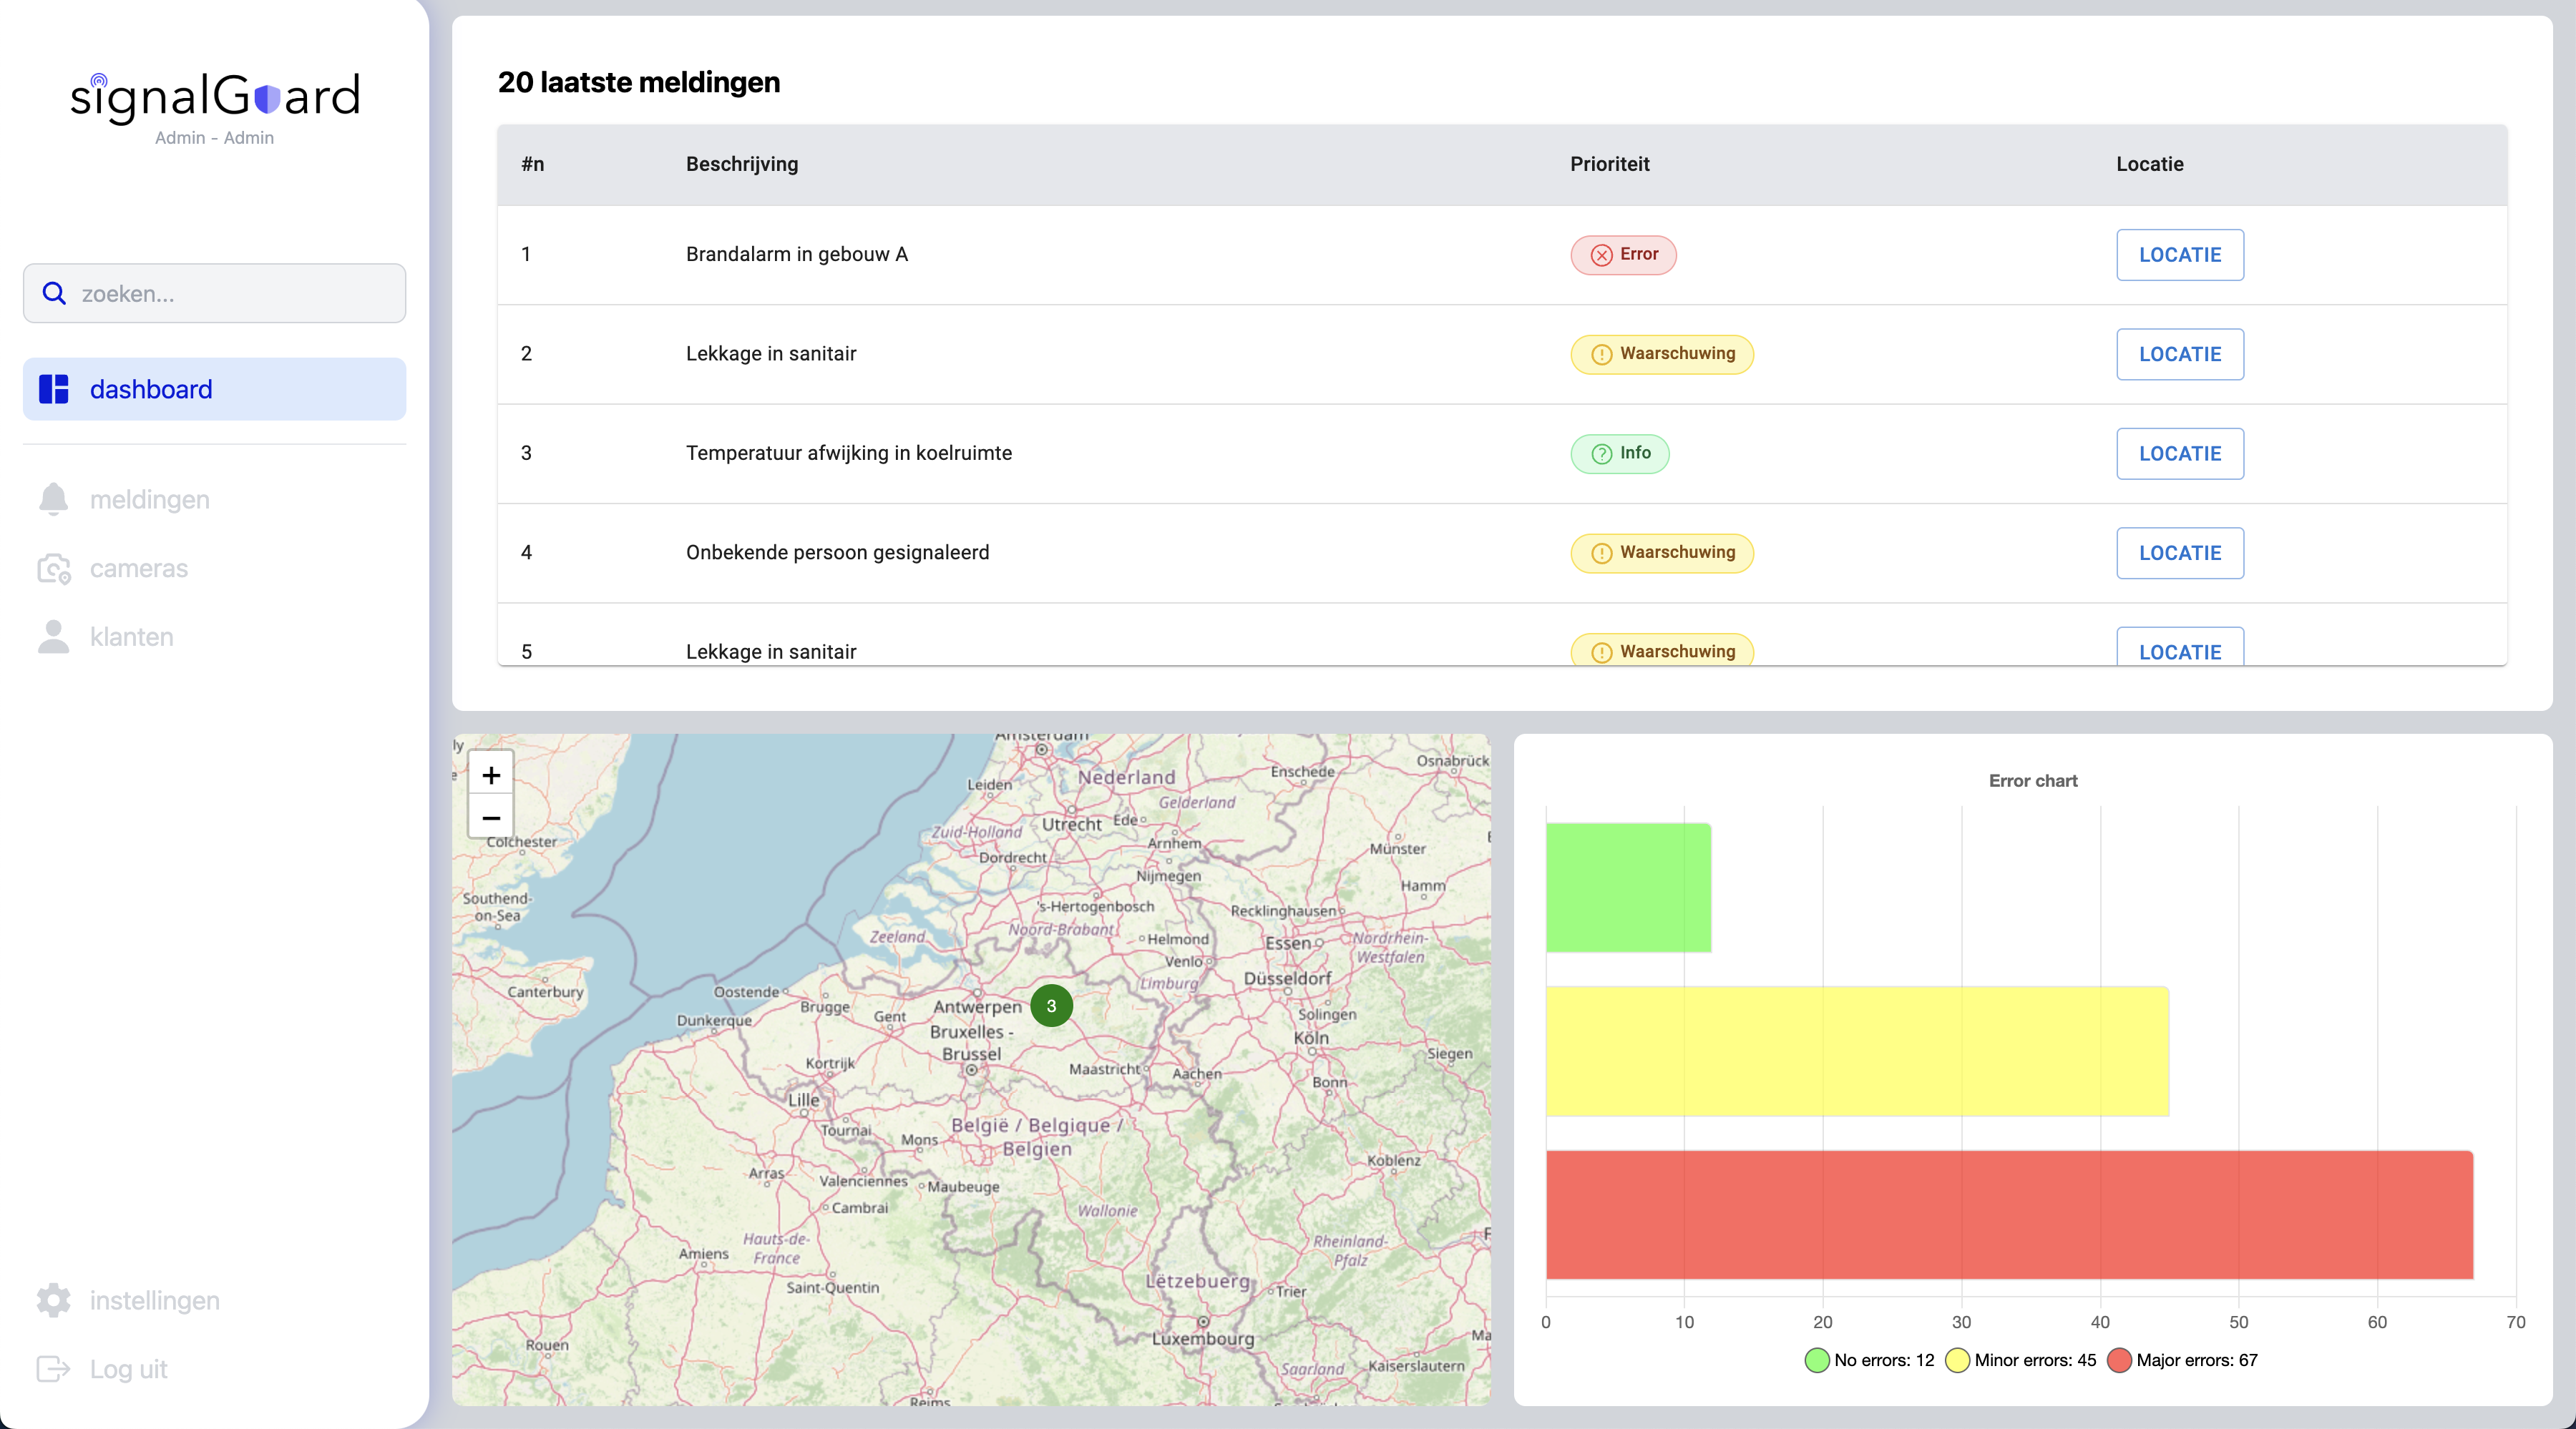Open LOCATIE for row 2 Lekkage in sanitair
Screen dimensions: 2576x1429
click(x=2180, y=354)
